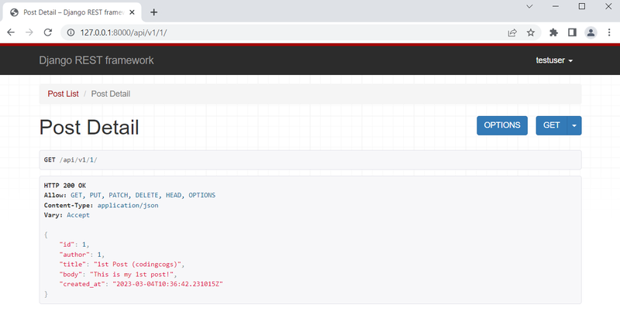Click the "body" value This is my 1st post!
Screen dimensions: 620x311
tap(133, 275)
